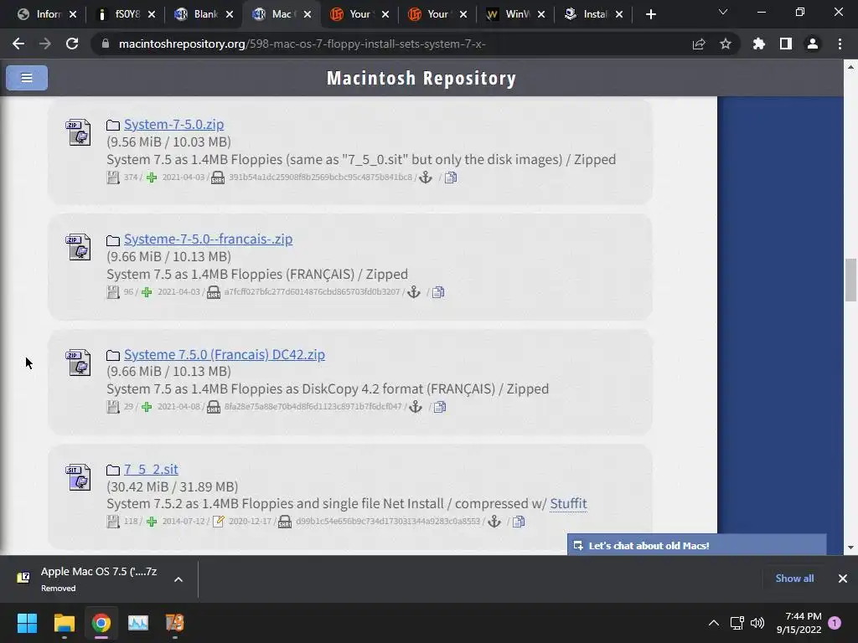Viewport: 858px width, 643px height.
Task: Click the anchor icon in Systeme 7.5.0 DC42.zip row
Action: (x=416, y=407)
